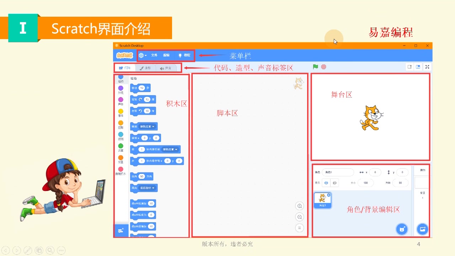Select the magenta 声音 (Sound) block category
The width and height of the screenshot is (455, 256).
(121, 102)
